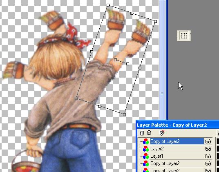Click the RGB icon of highlighted Copy of Layer2

tap(146, 141)
